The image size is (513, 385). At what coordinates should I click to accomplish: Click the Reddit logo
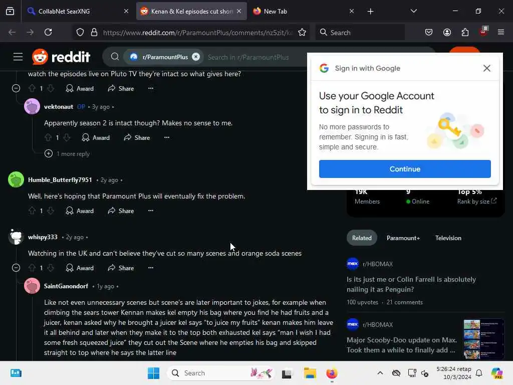tap(61, 57)
